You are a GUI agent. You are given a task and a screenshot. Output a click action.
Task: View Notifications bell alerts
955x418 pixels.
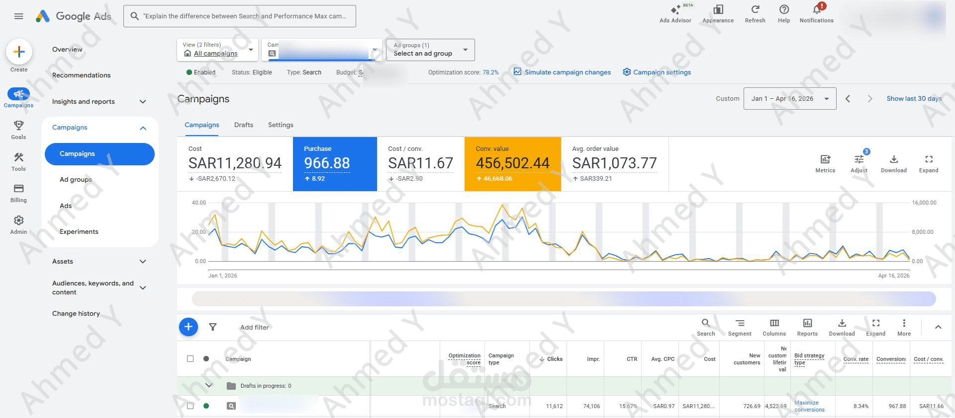coord(816,14)
